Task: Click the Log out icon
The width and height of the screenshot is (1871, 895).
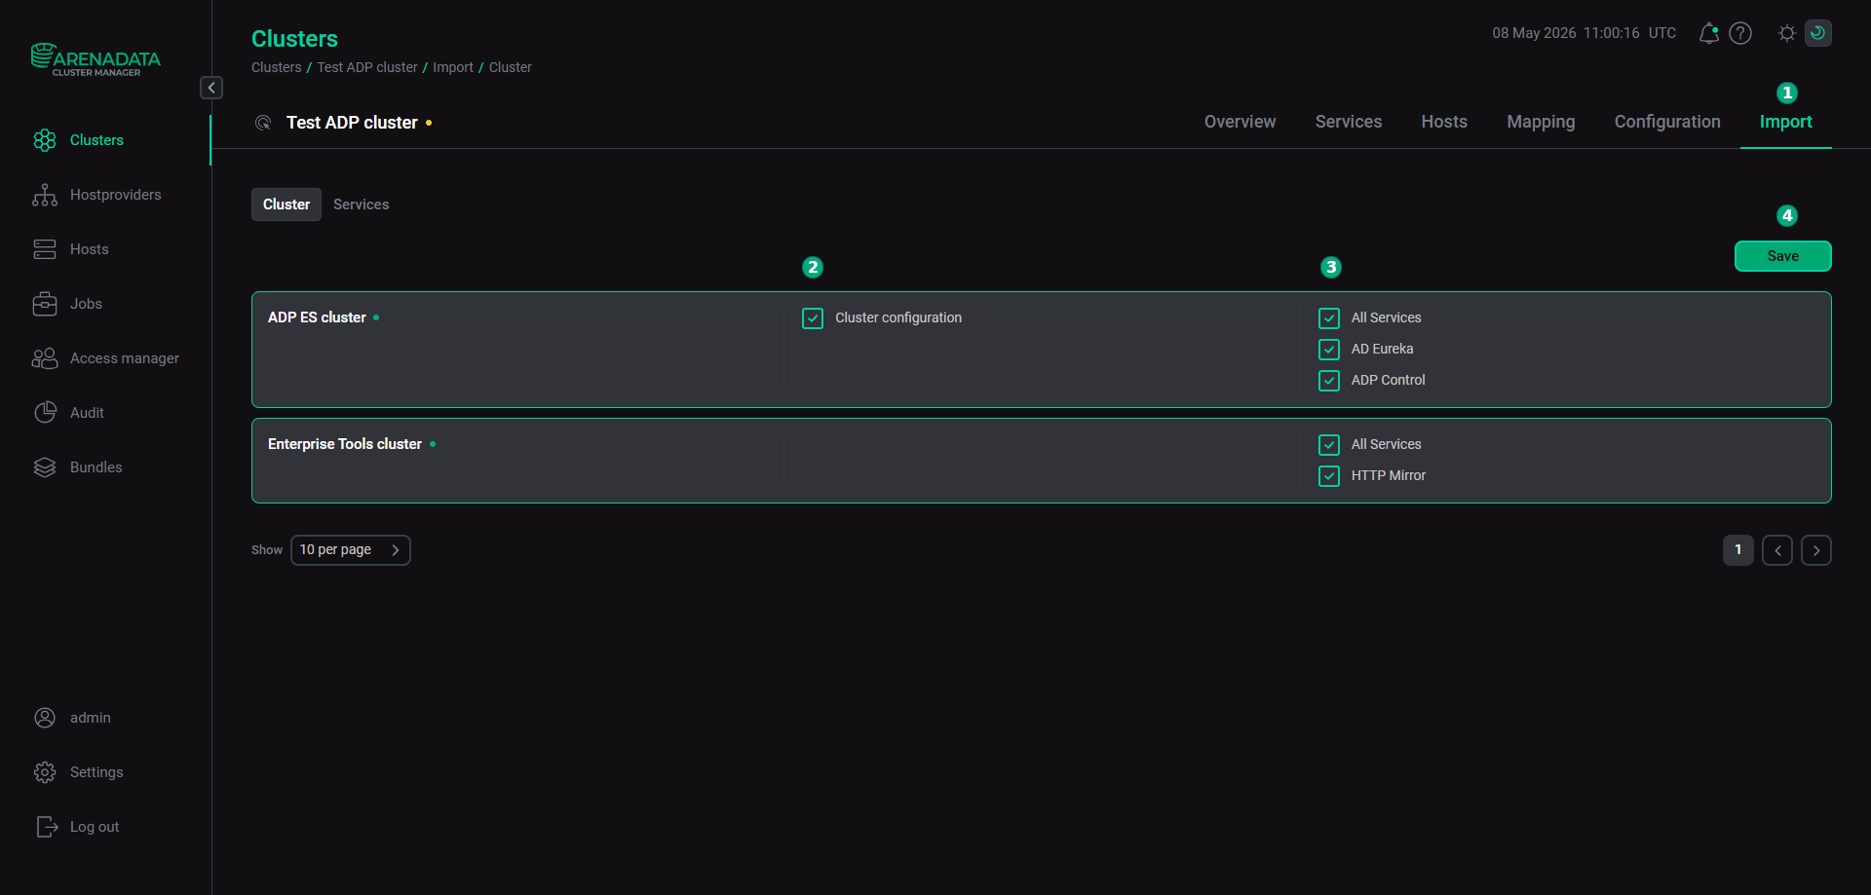Action: click(47, 827)
